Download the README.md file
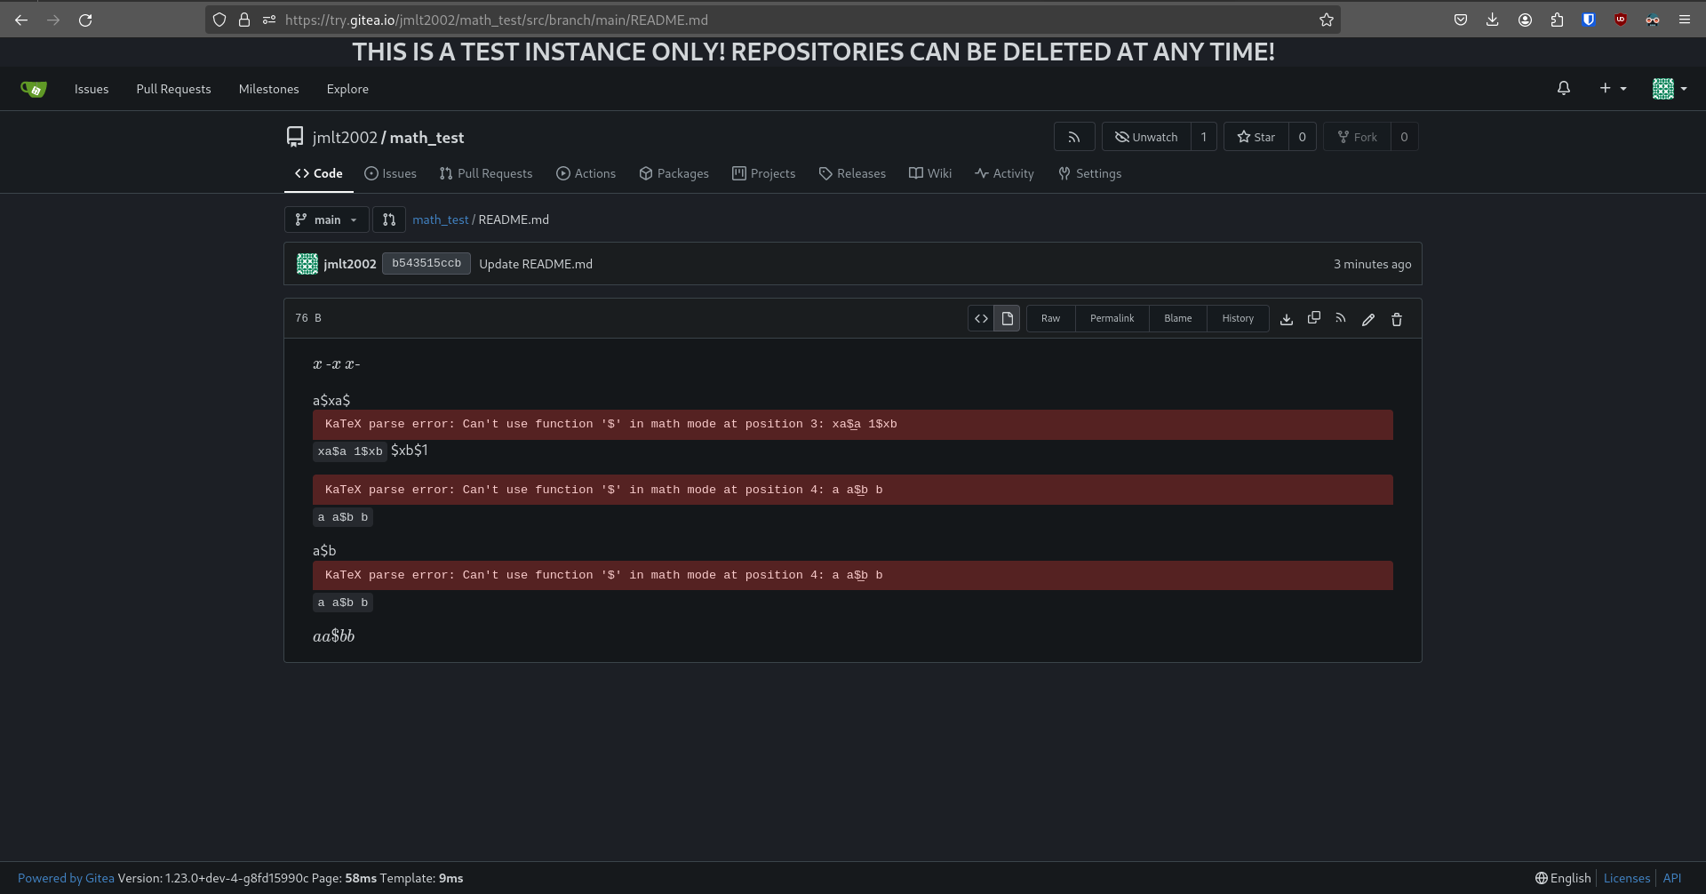 (x=1286, y=319)
